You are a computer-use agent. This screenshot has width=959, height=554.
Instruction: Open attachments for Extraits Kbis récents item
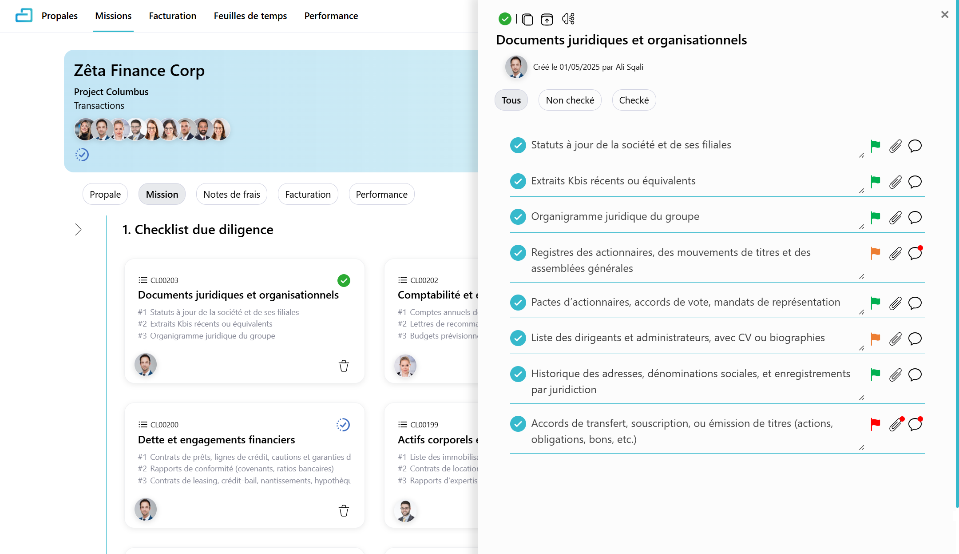895,182
